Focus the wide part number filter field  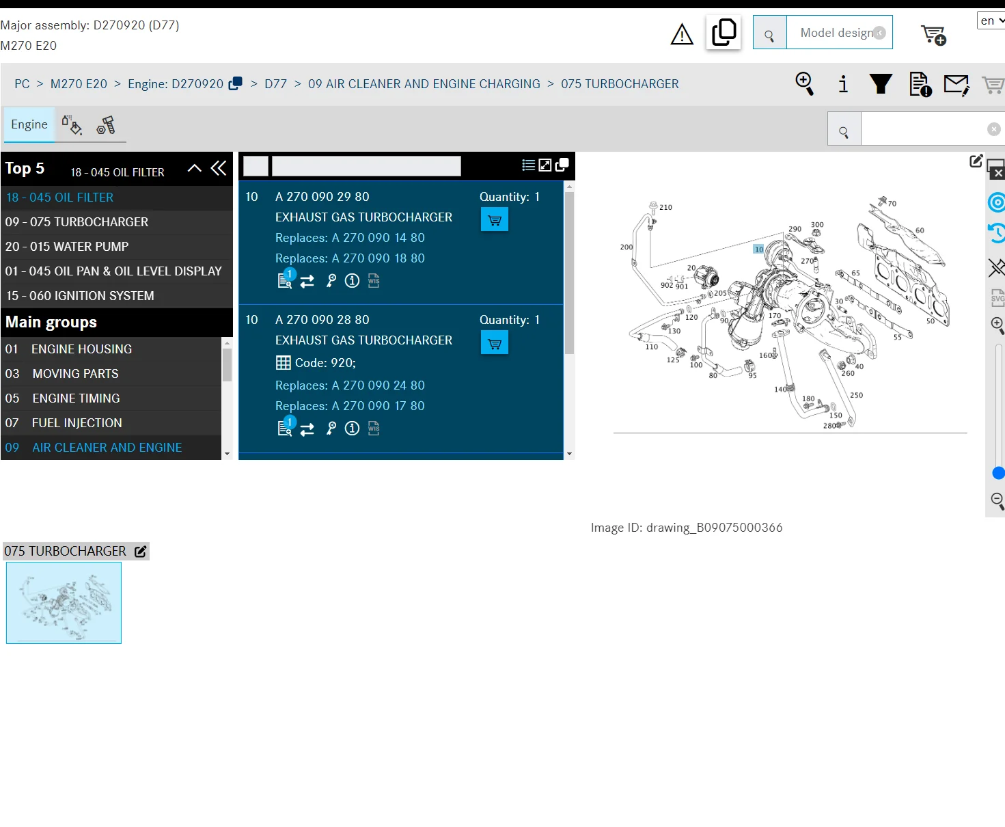pyautogui.click(x=366, y=166)
